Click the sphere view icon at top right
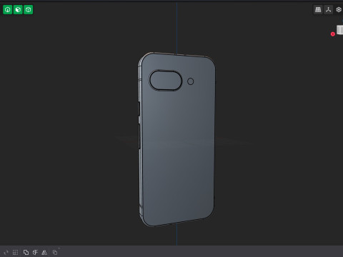Viewport: 343px width, 257px height. click(339, 10)
